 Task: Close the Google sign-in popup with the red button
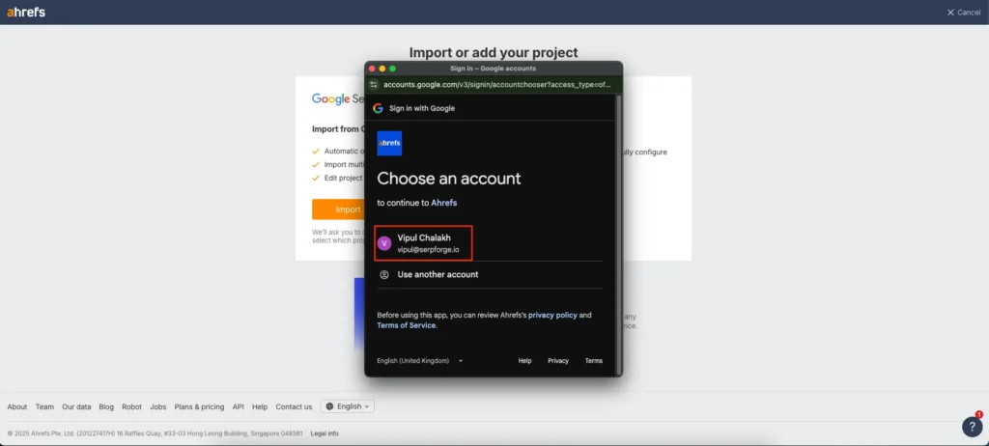click(x=372, y=69)
